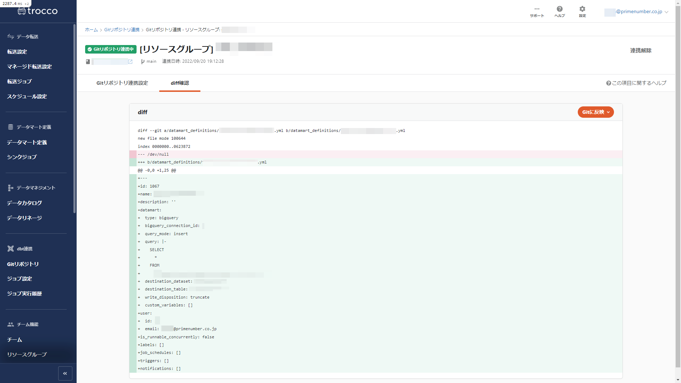The width and height of the screenshot is (681, 383).
Task: Click the '+labels: []' line
Action: [376, 345]
